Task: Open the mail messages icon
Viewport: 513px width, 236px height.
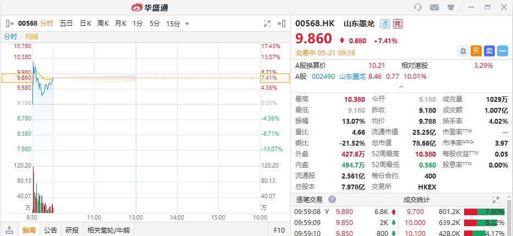Action: [434, 7]
